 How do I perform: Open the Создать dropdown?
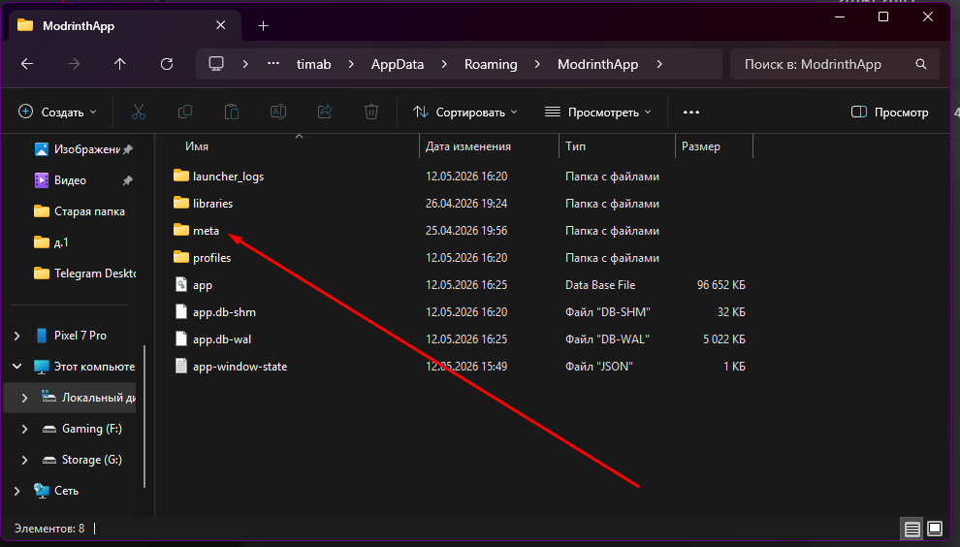point(57,113)
